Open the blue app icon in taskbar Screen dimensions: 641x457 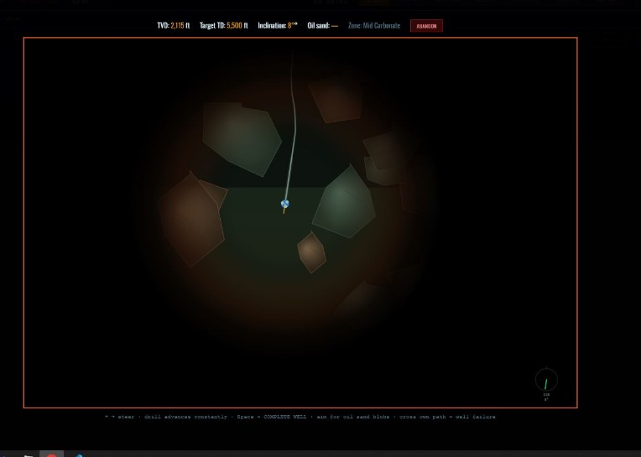[x=79, y=455]
